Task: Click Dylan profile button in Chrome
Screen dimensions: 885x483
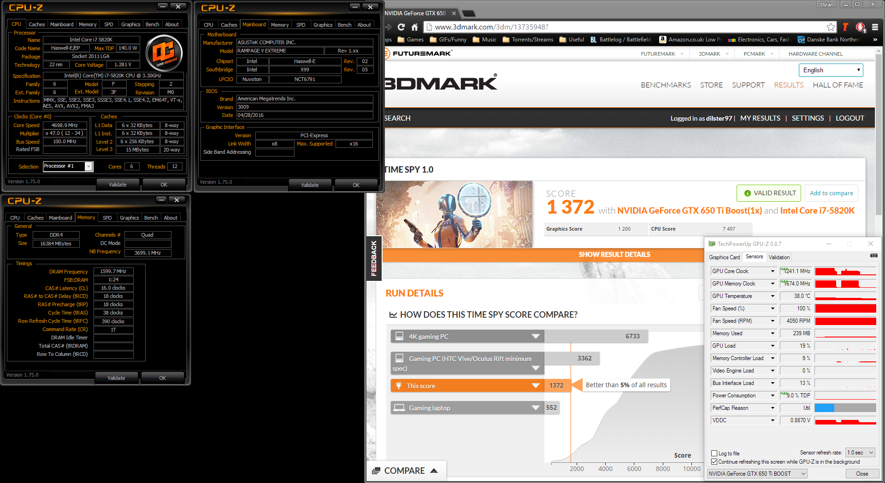Action: [x=826, y=5]
